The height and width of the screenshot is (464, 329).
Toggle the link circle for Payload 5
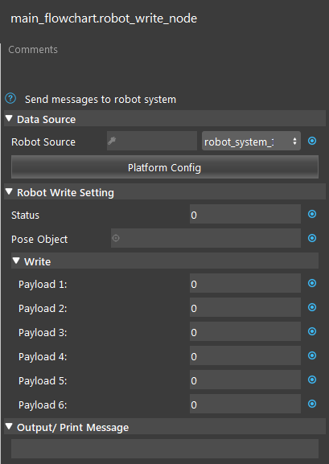click(x=312, y=380)
